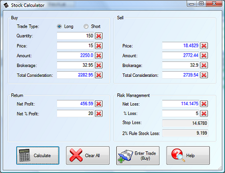
Task: Clear the Buy Brokerage value with its red X
Action: (x=99, y=65)
